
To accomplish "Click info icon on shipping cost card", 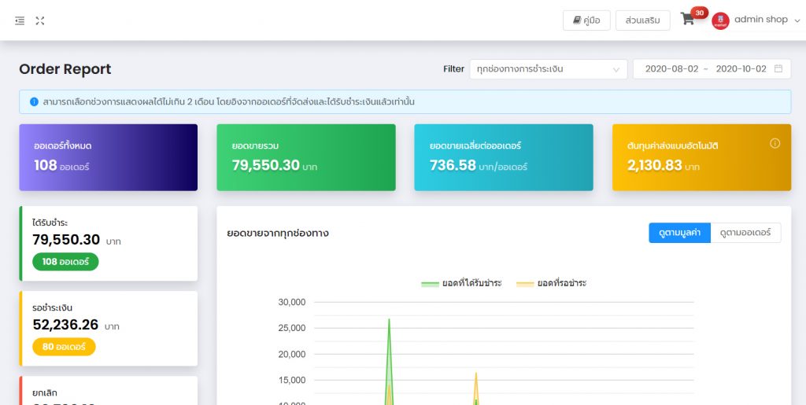I will (x=775, y=143).
